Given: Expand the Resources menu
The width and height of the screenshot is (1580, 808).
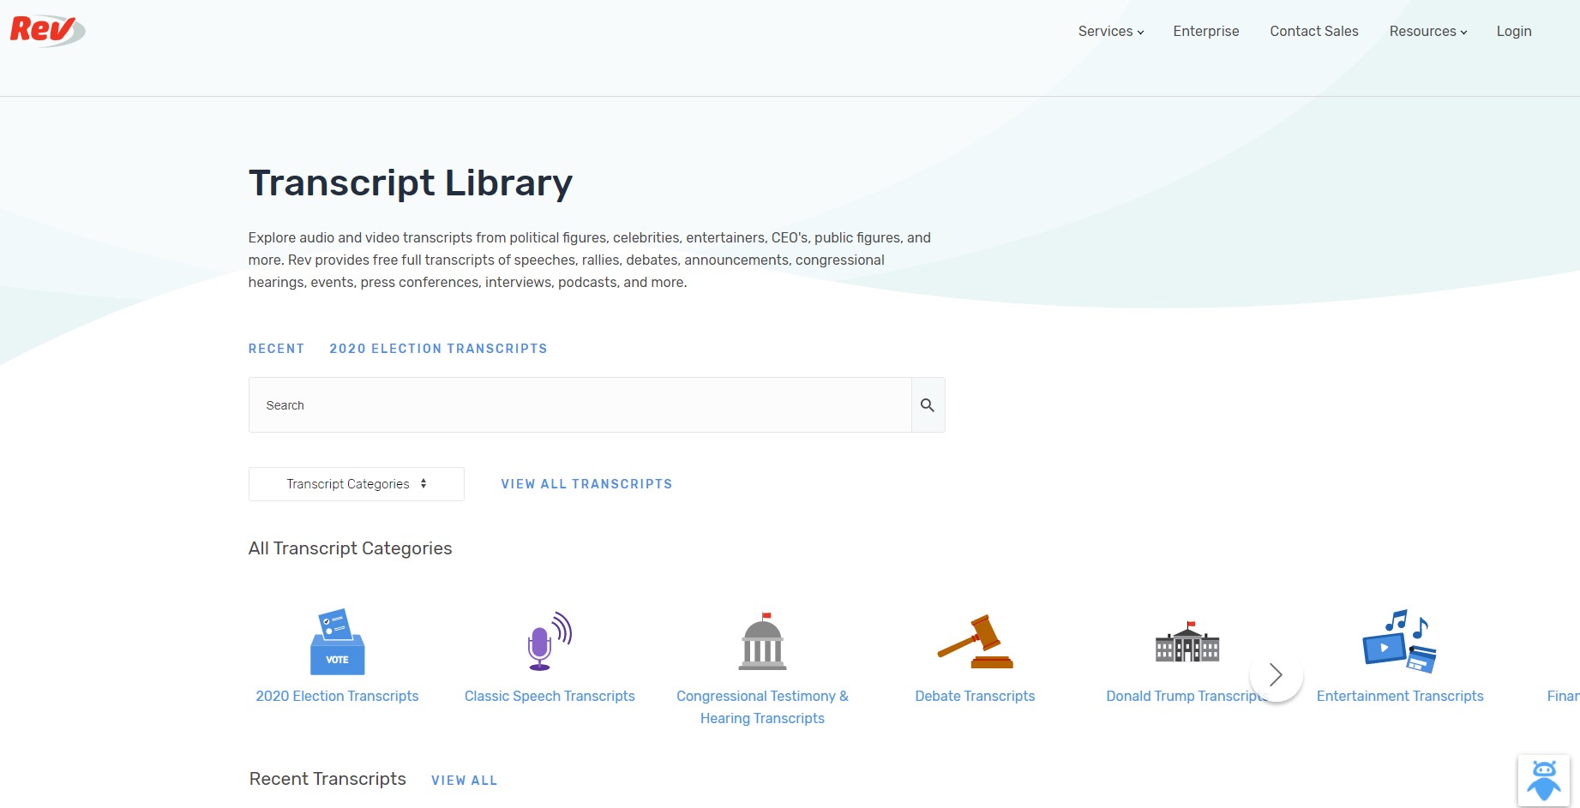Looking at the screenshot, I should [1427, 31].
